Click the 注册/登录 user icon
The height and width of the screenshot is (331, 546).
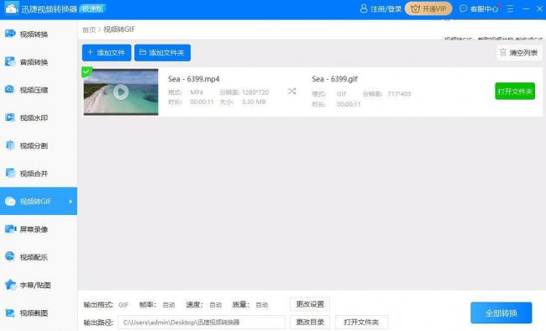pos(364,8)
